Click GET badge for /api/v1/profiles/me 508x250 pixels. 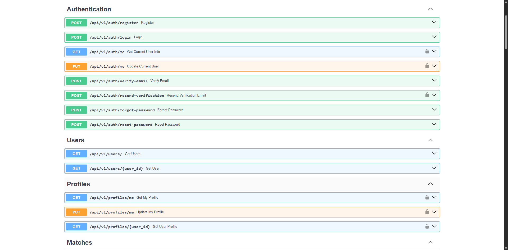(x=76, y=198)
